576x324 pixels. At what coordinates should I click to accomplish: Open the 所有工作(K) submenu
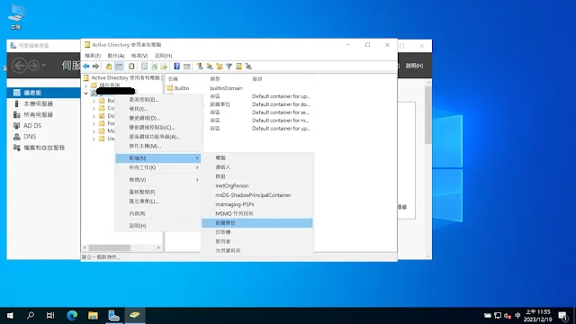[158, 167]
